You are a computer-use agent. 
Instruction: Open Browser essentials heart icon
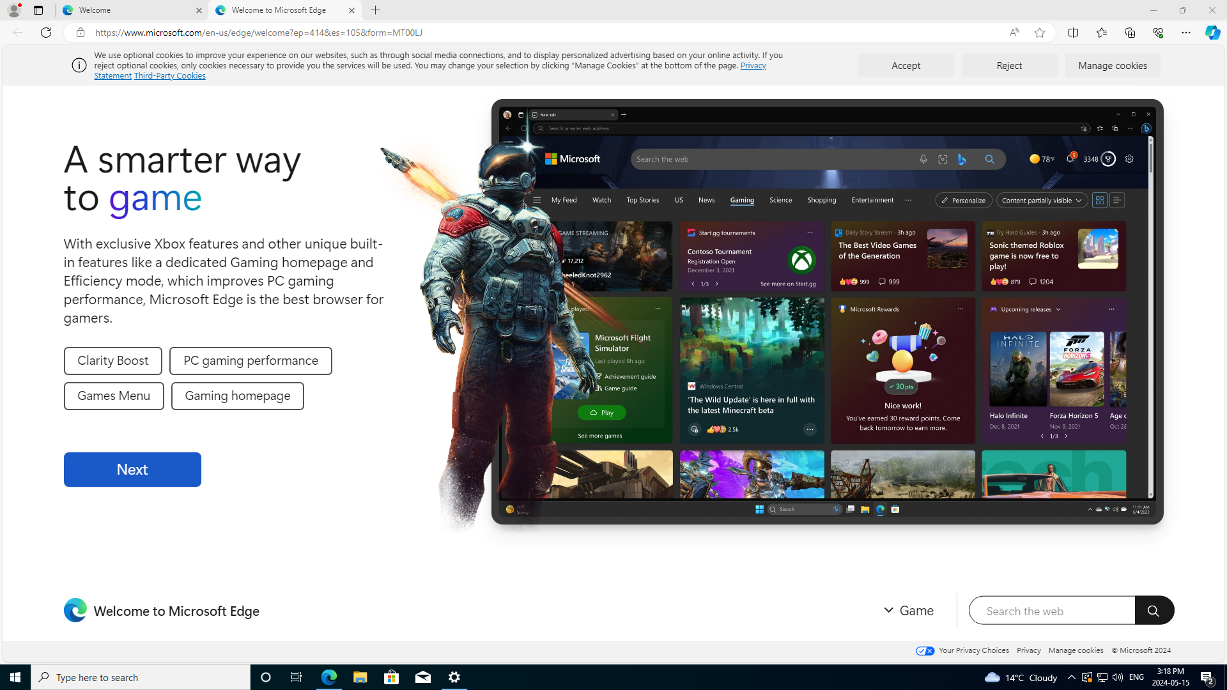(x=1157, y=33)
